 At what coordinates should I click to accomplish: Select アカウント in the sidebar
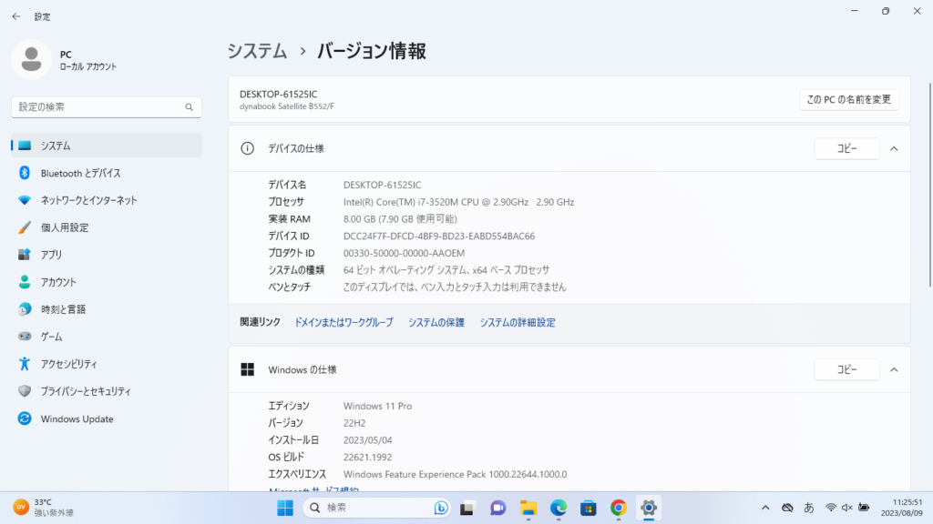[x=58, y=282]
